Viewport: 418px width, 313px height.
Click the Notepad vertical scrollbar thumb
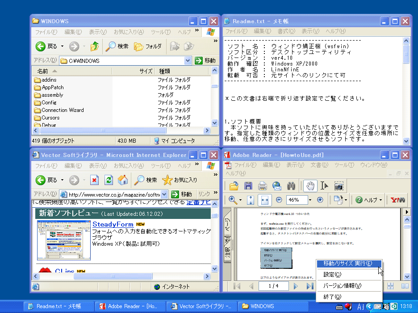[x=406, y=54]
